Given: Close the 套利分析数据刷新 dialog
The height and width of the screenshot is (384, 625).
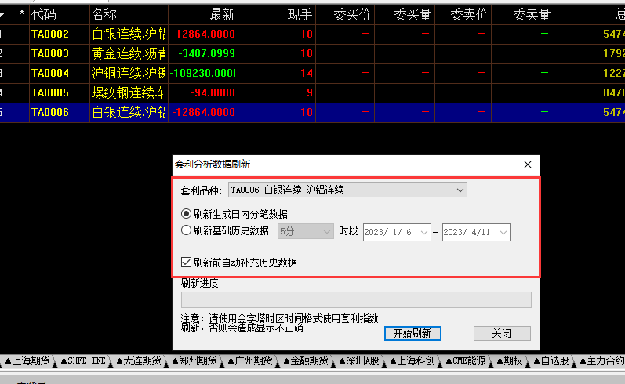Looking at the screenshot, I should point(527,165).
